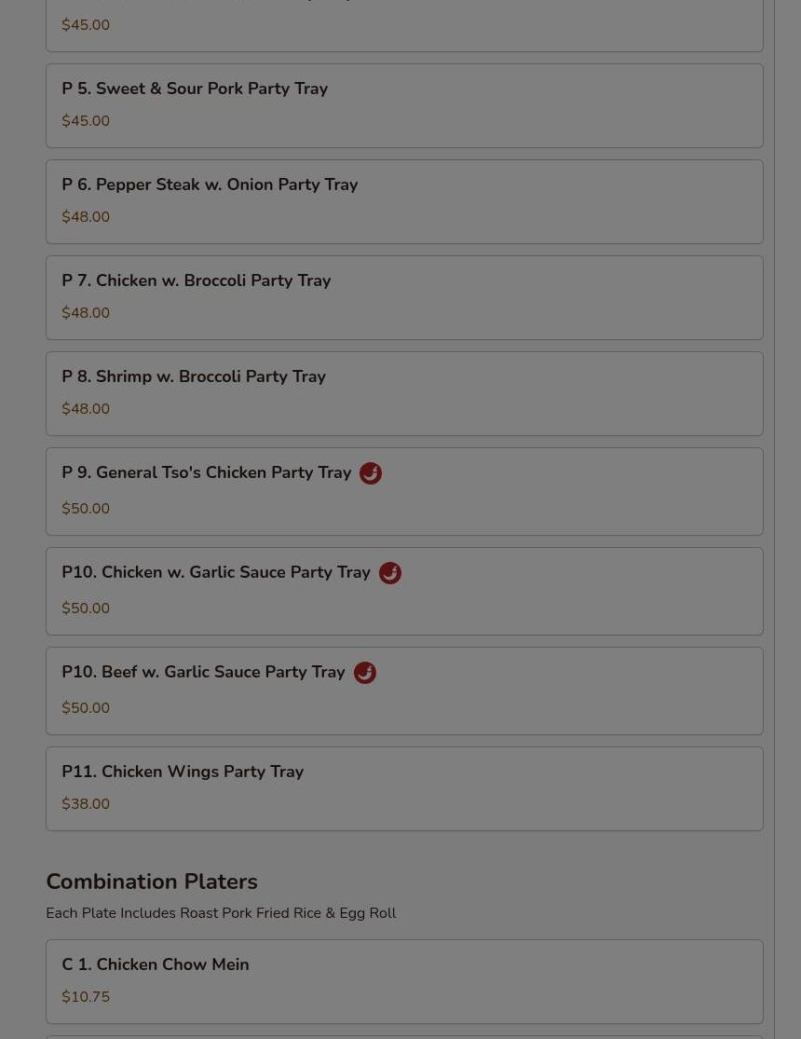This screenshot has width=801, height=1039.
Task: Open P11. Chicken Wings Party Tray item
Action: click(x=404, y=788)
